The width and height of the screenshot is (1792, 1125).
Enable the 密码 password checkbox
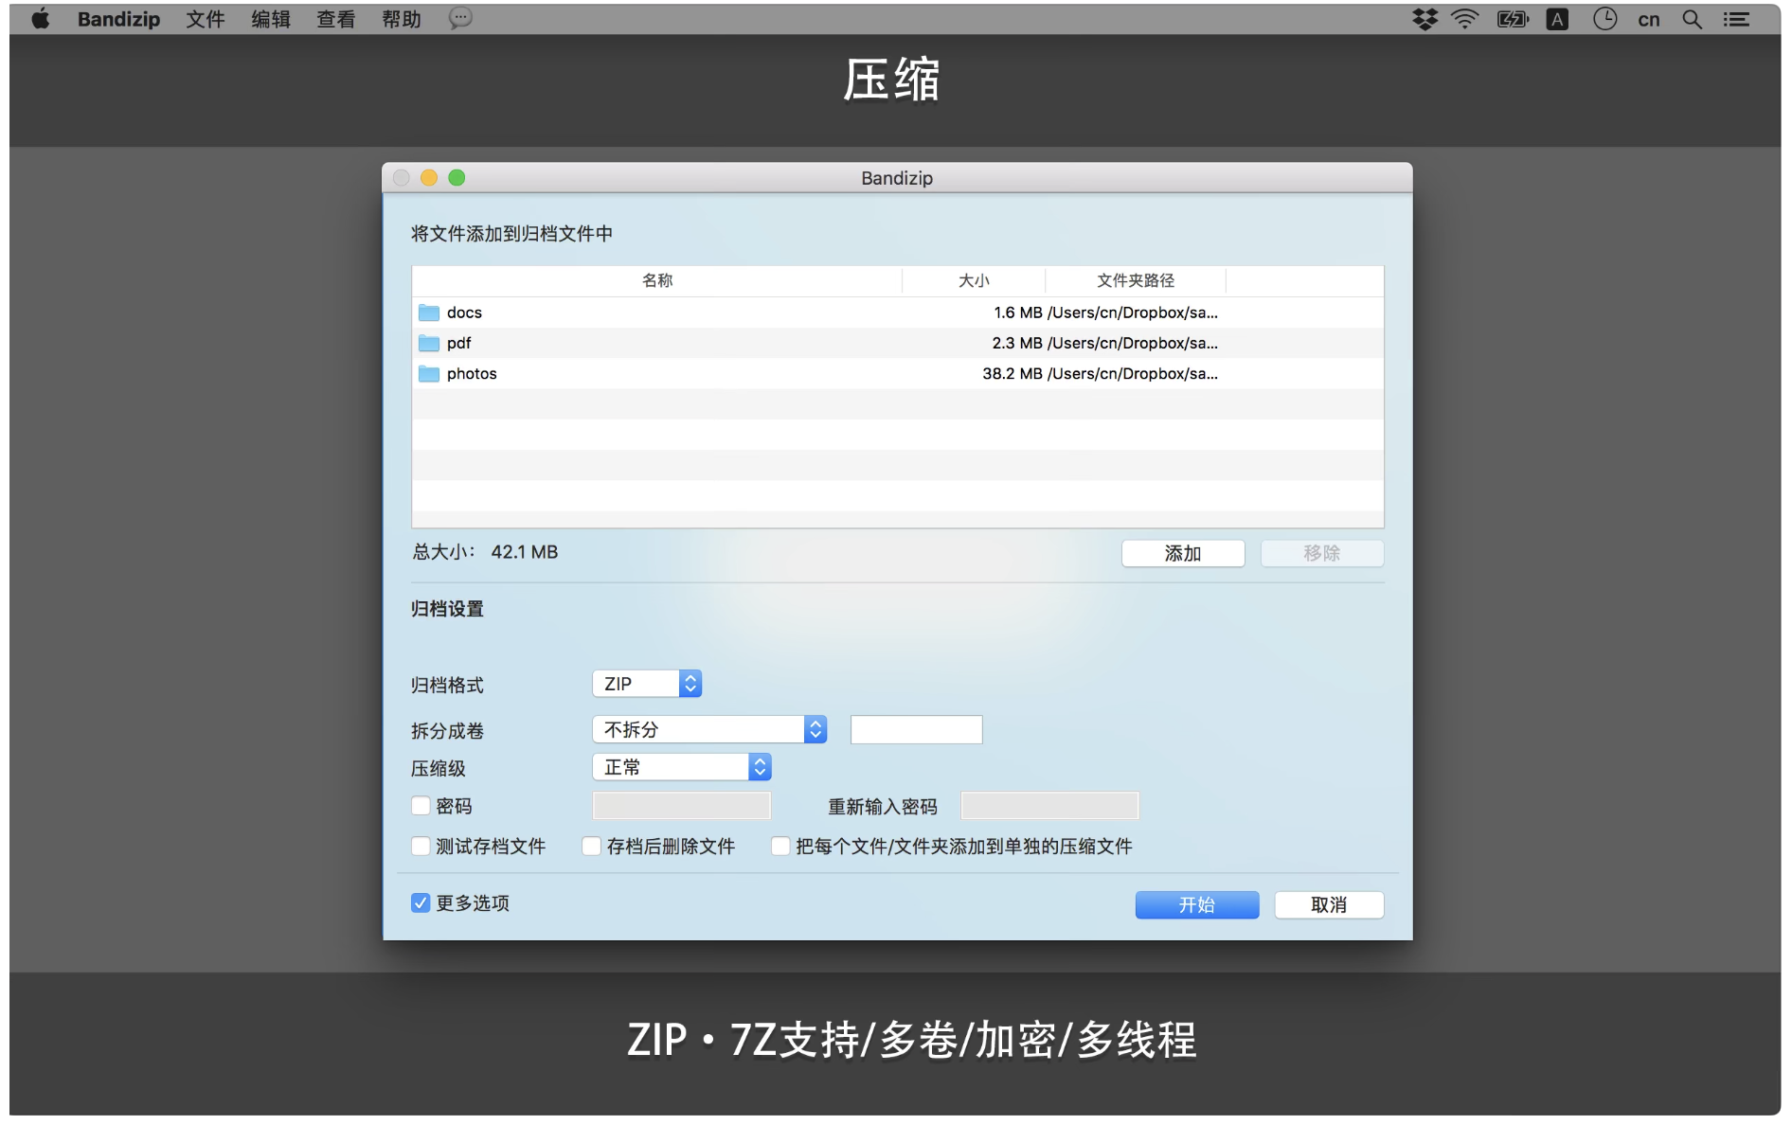[421, 806]
